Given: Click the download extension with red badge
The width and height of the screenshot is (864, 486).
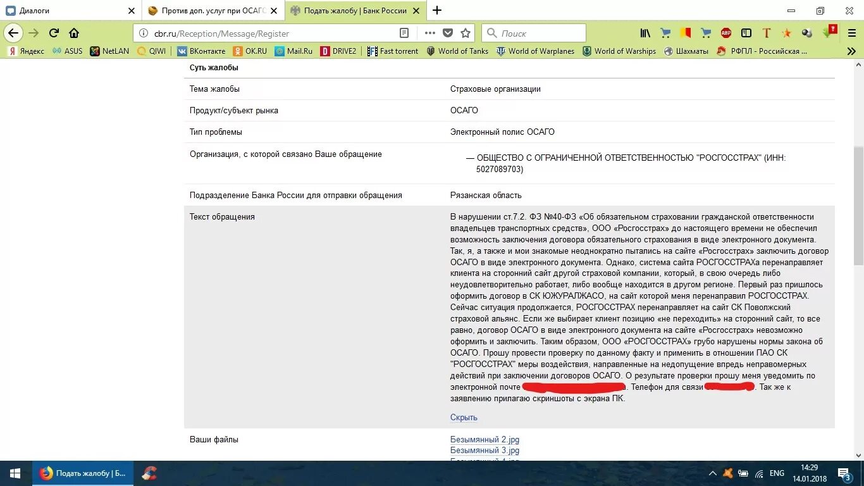Looking at the screenshot, I should coord(829,32).
